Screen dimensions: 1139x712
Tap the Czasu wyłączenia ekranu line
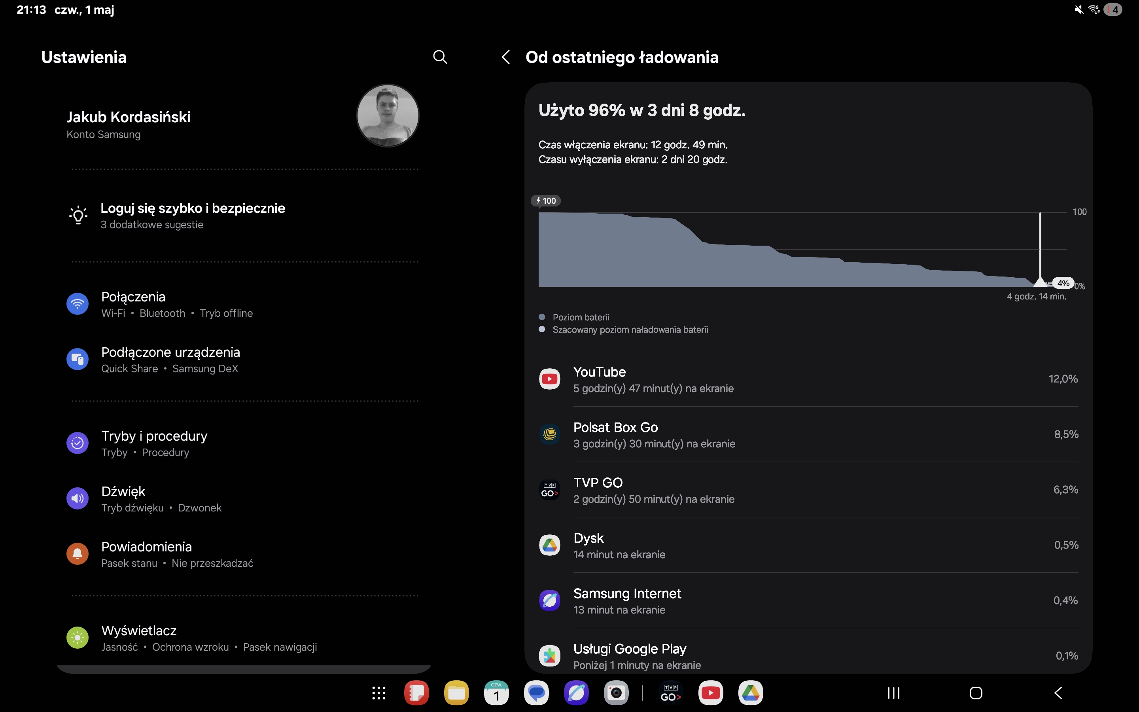click(633, 160)
